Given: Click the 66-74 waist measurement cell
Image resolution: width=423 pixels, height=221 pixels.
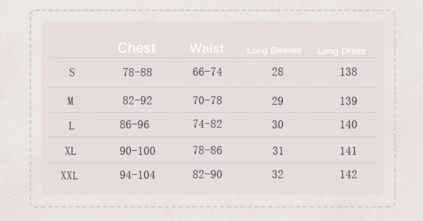Looking at the screenshot, I should (x=207, y=72).
